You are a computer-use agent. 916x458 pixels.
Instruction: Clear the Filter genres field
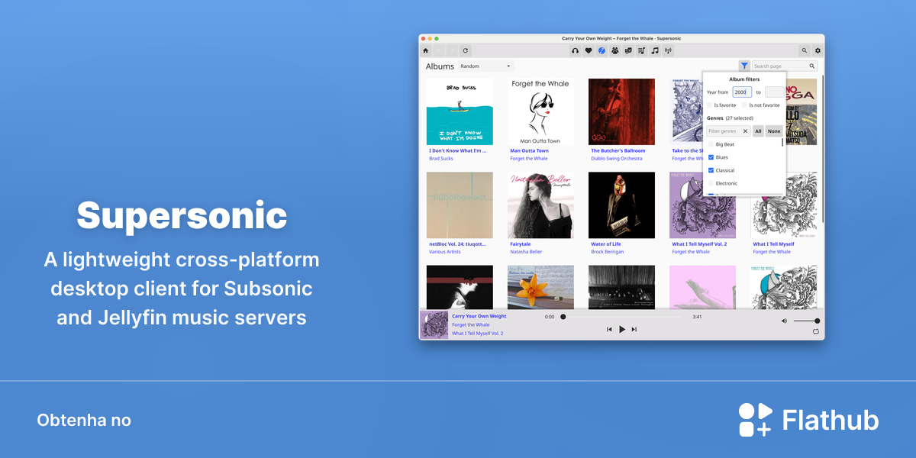tap(746, 131)
